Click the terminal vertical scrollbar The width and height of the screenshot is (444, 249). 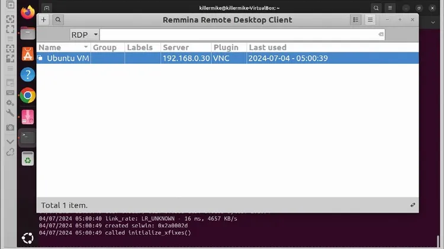pos(438,241)
